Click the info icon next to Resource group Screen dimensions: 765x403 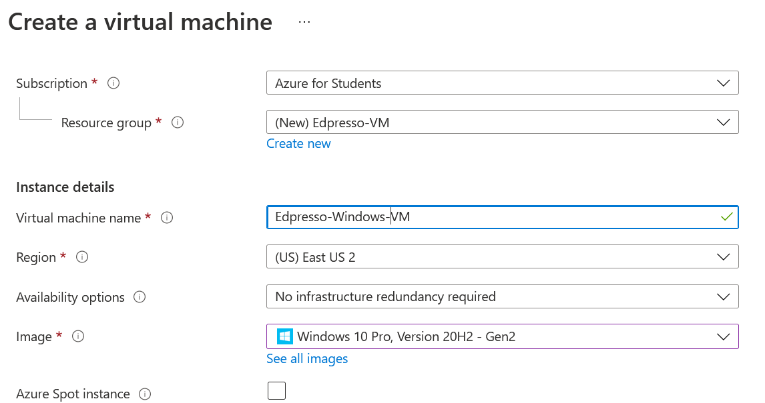tap(178, 123)
